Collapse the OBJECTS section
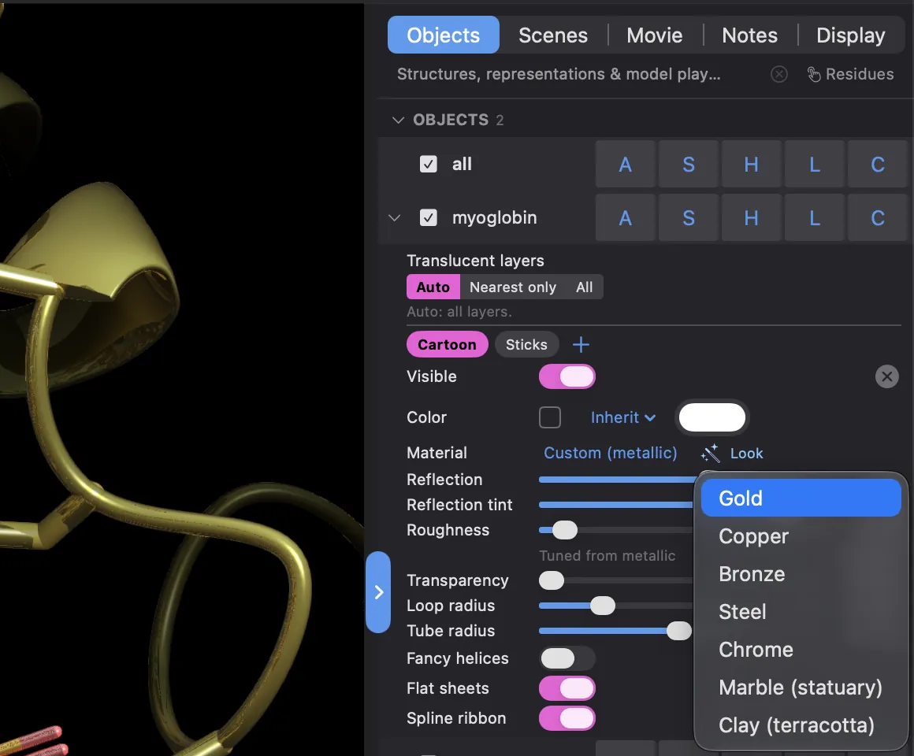Screen dimensions: 914x756 click(x=398, y=120)
